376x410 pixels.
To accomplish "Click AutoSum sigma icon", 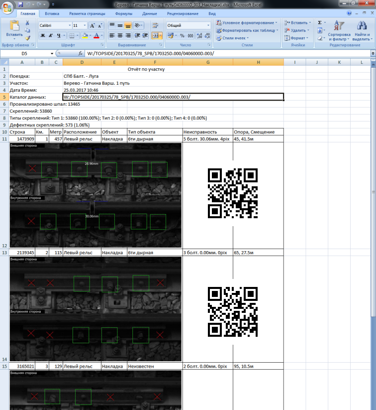I will click(x=320, y=23).
